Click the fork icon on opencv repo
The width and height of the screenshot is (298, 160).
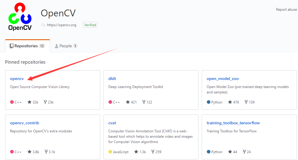pos(45,102)
